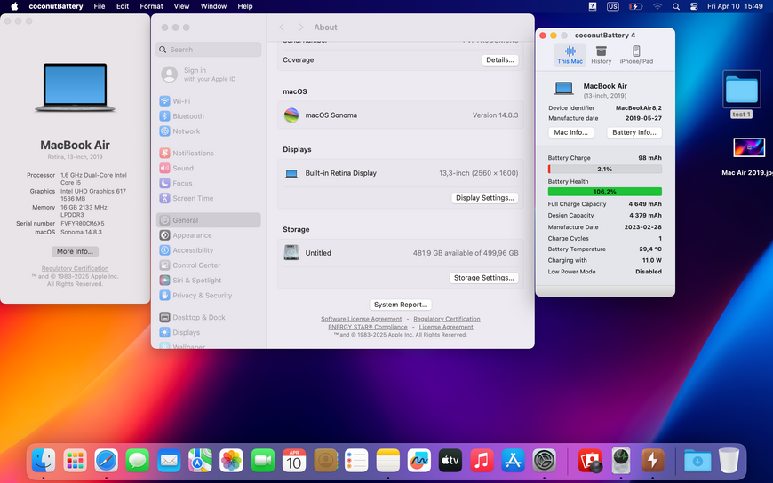Select Mac Air 2019 image file on desktop
The width and height of the screenshot is (773, 483).
749,157
